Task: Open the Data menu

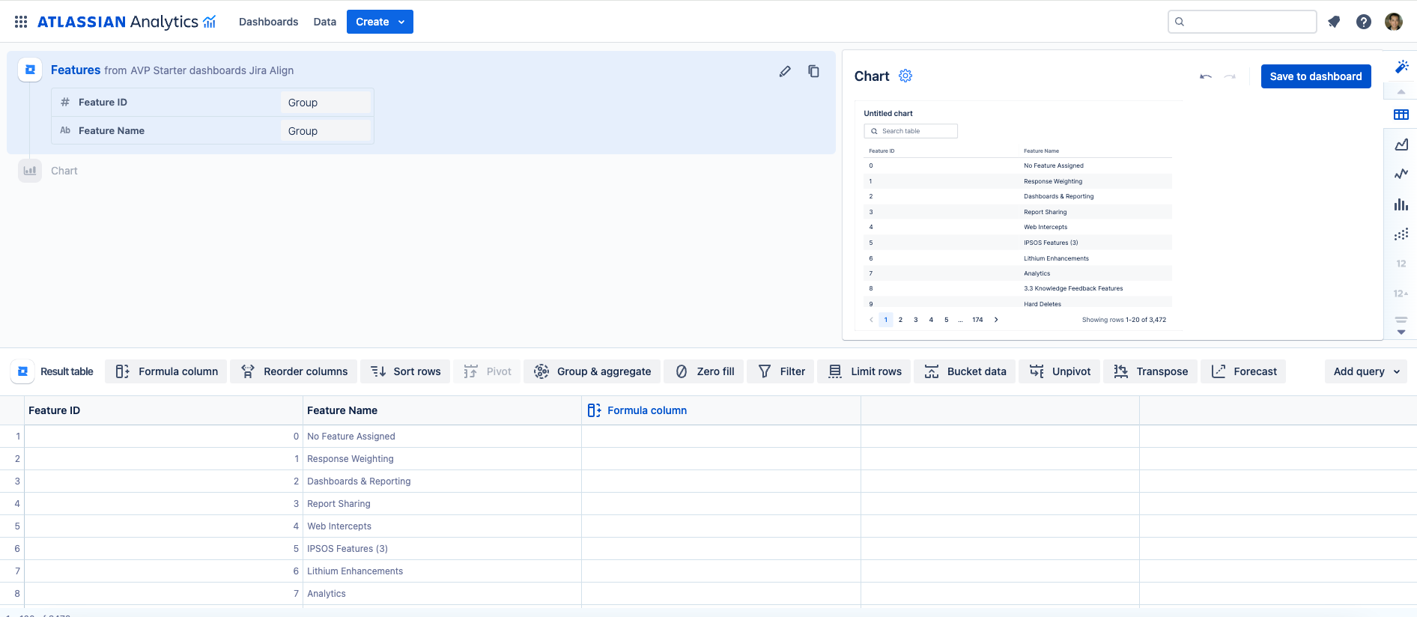Action: (x=324, y=22)
